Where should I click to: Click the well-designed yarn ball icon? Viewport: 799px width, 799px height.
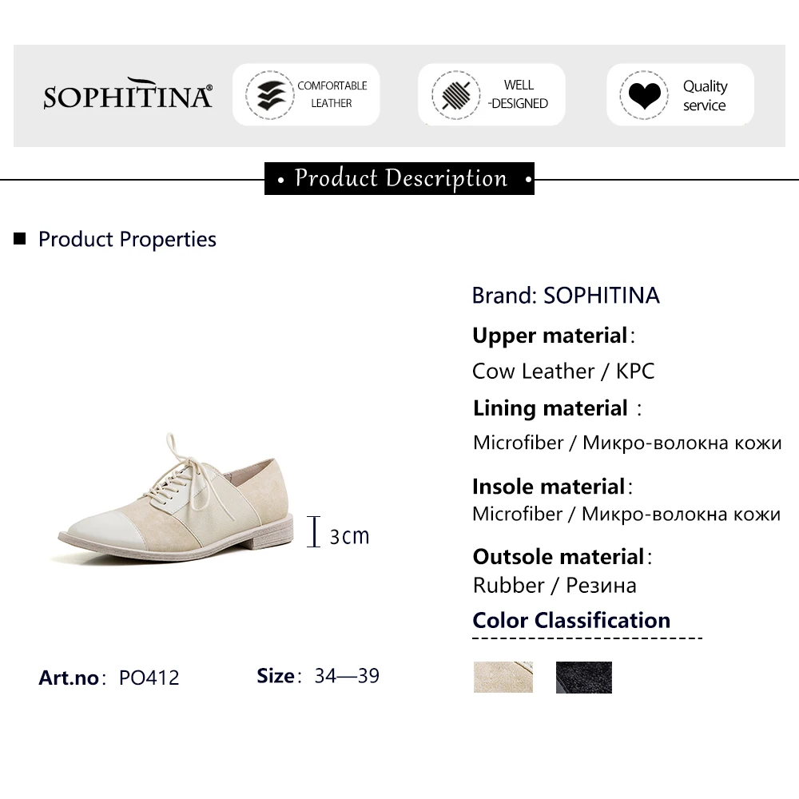(x=455, y=95)
